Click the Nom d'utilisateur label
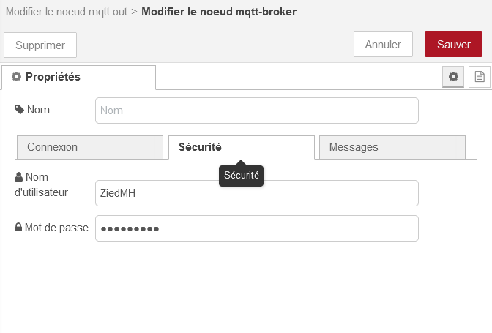Screen dimensions: 492x333 41,184
